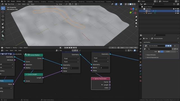Select the ground object in outliner
Image resolution: width=180 pixels, height=101 pixels.
(x=150, y=13)
